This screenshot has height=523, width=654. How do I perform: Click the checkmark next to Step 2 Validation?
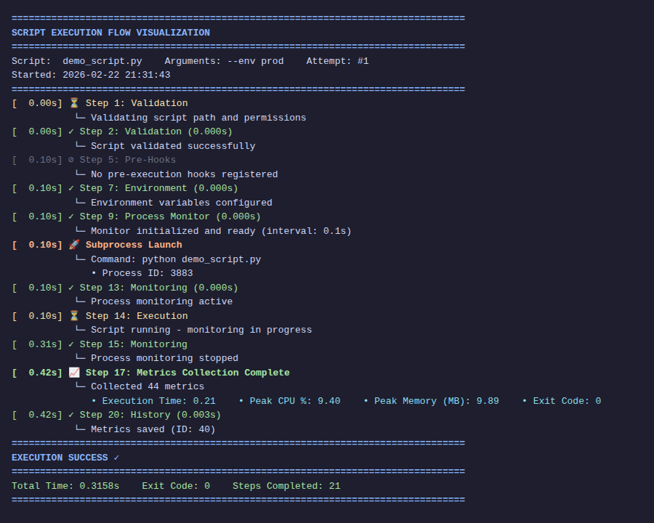coord(71,131)
